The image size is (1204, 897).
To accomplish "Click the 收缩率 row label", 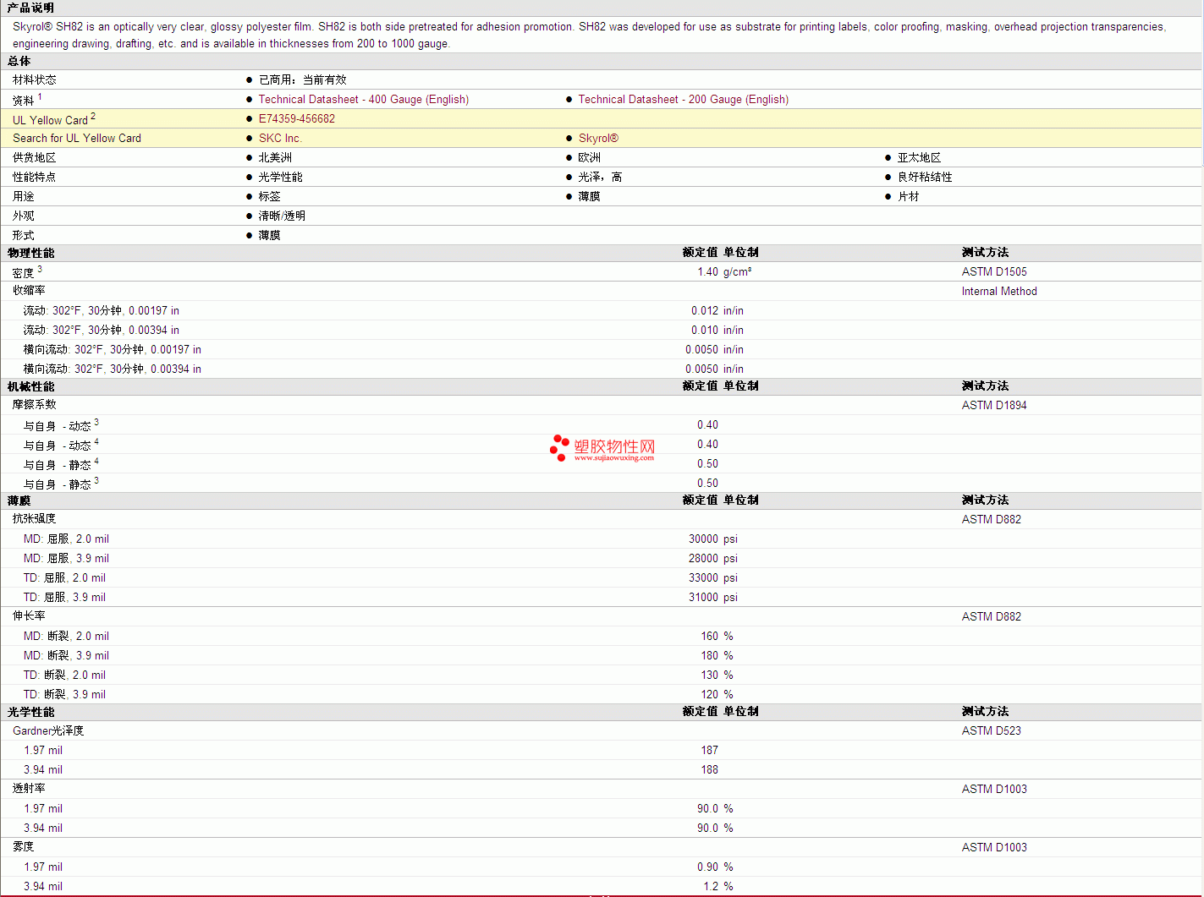I will pyautogui.click(x=29, y=290).
